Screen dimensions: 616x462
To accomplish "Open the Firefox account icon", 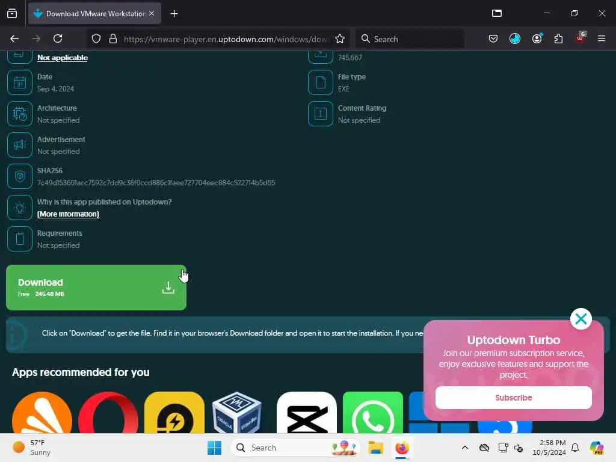I will coord(537,39).
